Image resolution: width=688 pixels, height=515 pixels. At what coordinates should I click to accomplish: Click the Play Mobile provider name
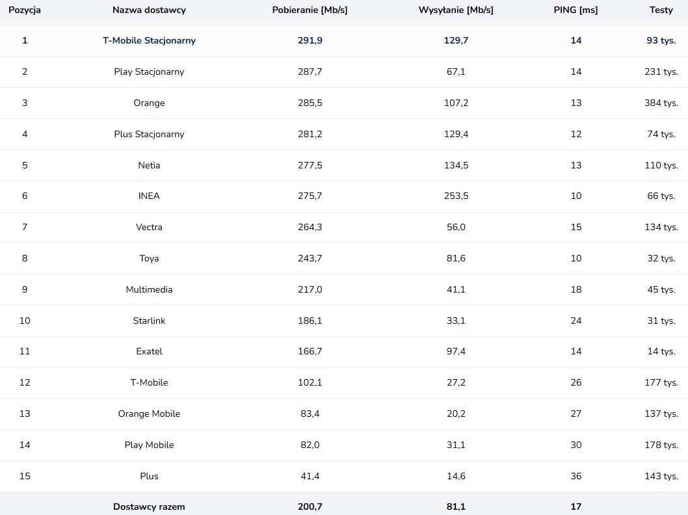click(x=149, y=445)
